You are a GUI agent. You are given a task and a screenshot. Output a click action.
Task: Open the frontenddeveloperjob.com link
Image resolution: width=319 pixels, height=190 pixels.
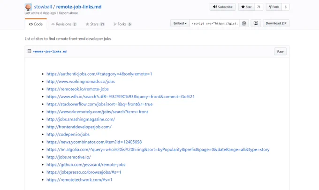[79, 127]
